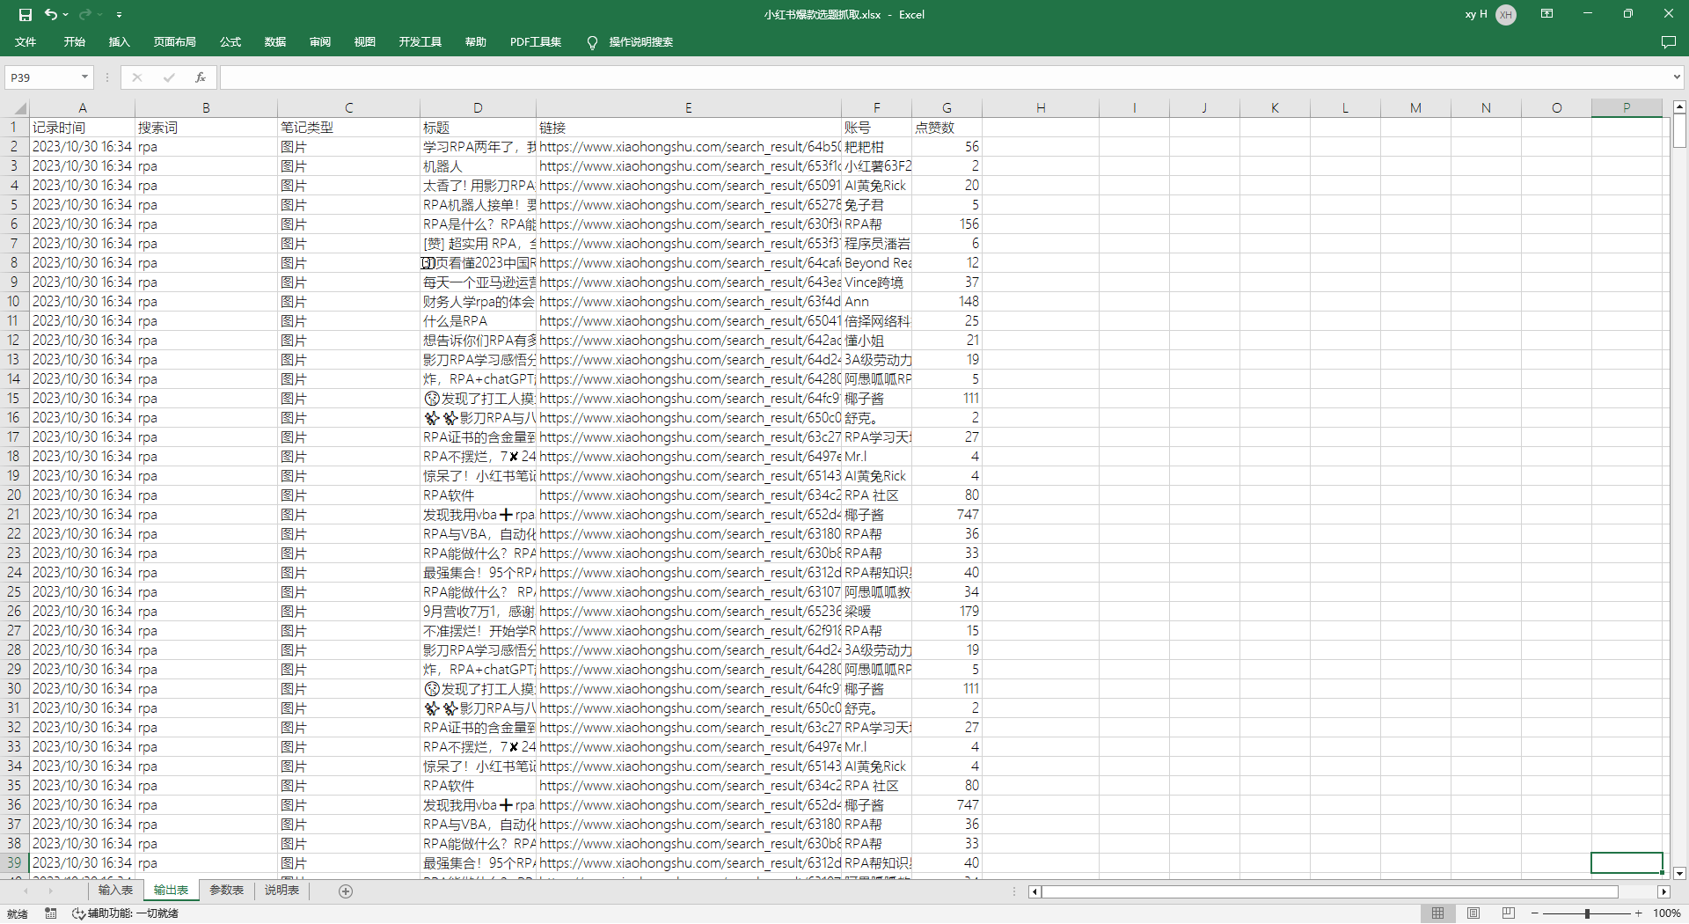Click the Select All corner triangle

(x=18, y=108)
